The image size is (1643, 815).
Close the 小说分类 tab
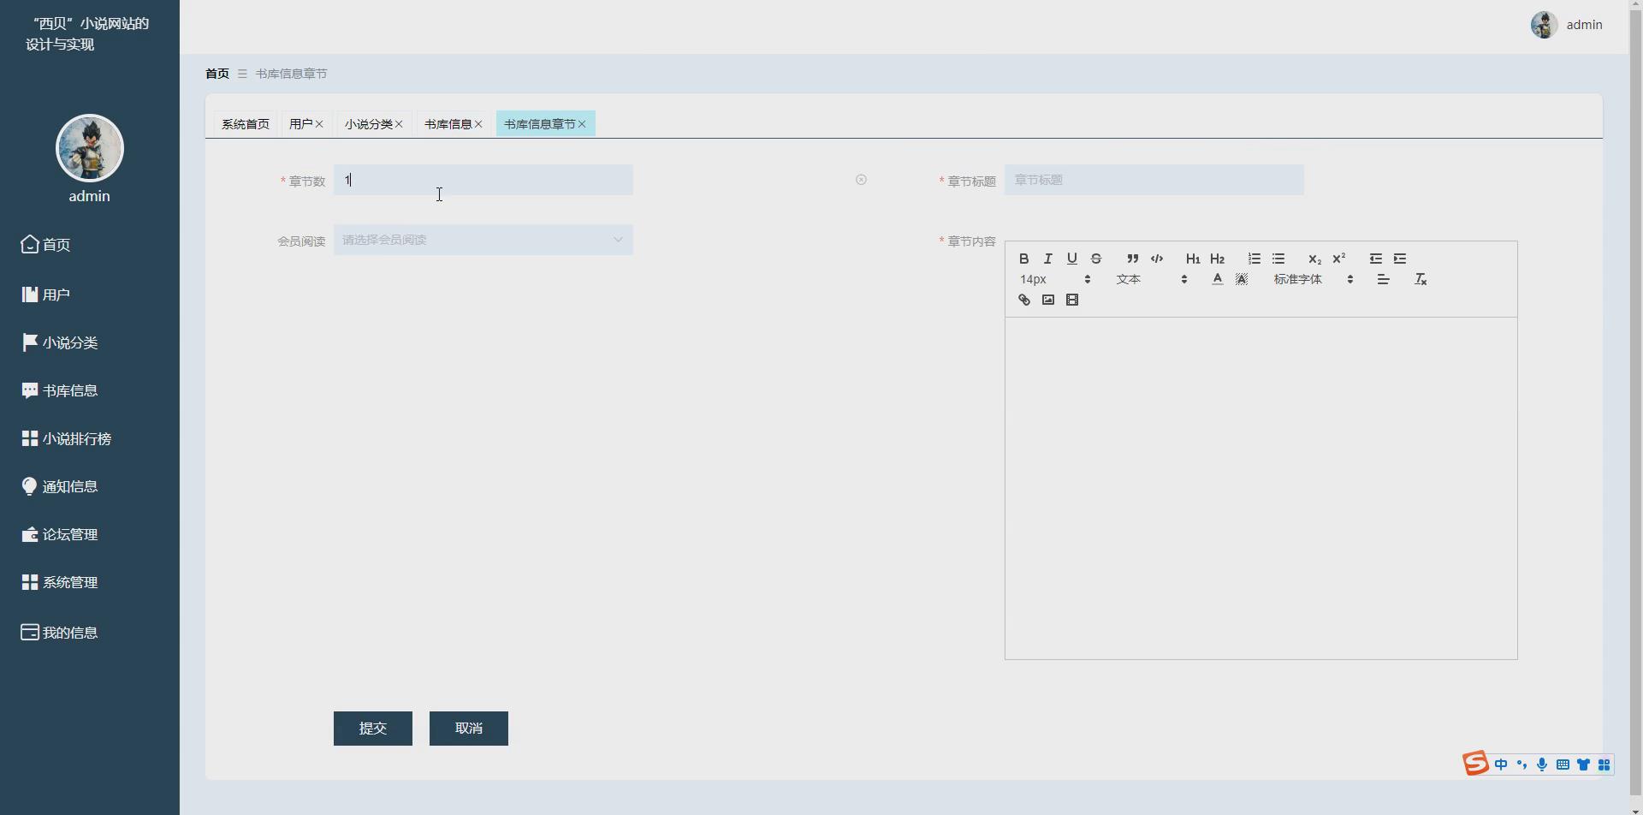pyautogui.click(x=399, y=124)
